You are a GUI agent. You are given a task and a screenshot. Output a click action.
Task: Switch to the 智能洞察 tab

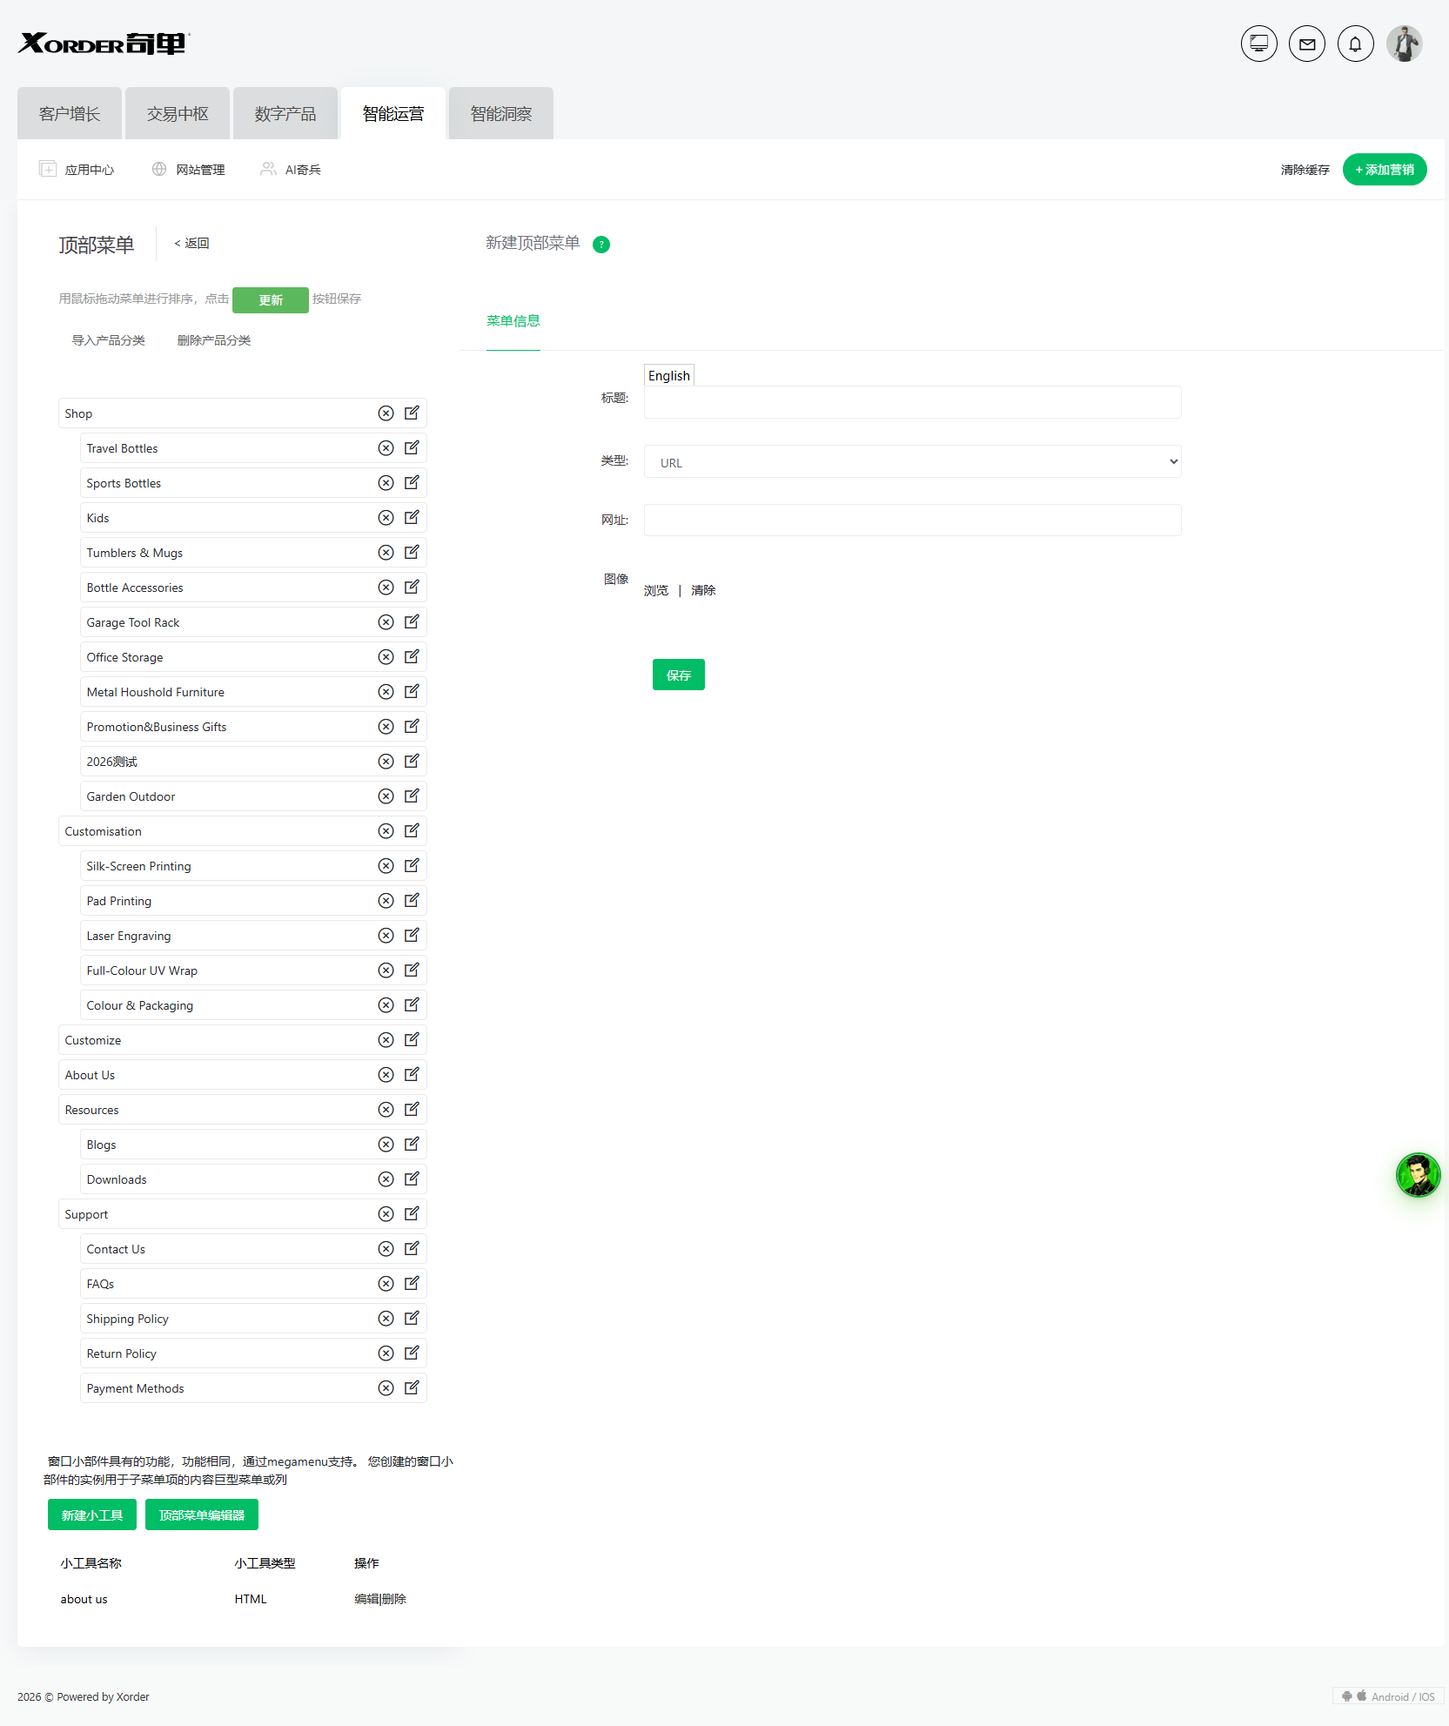[x=501, y=113]
